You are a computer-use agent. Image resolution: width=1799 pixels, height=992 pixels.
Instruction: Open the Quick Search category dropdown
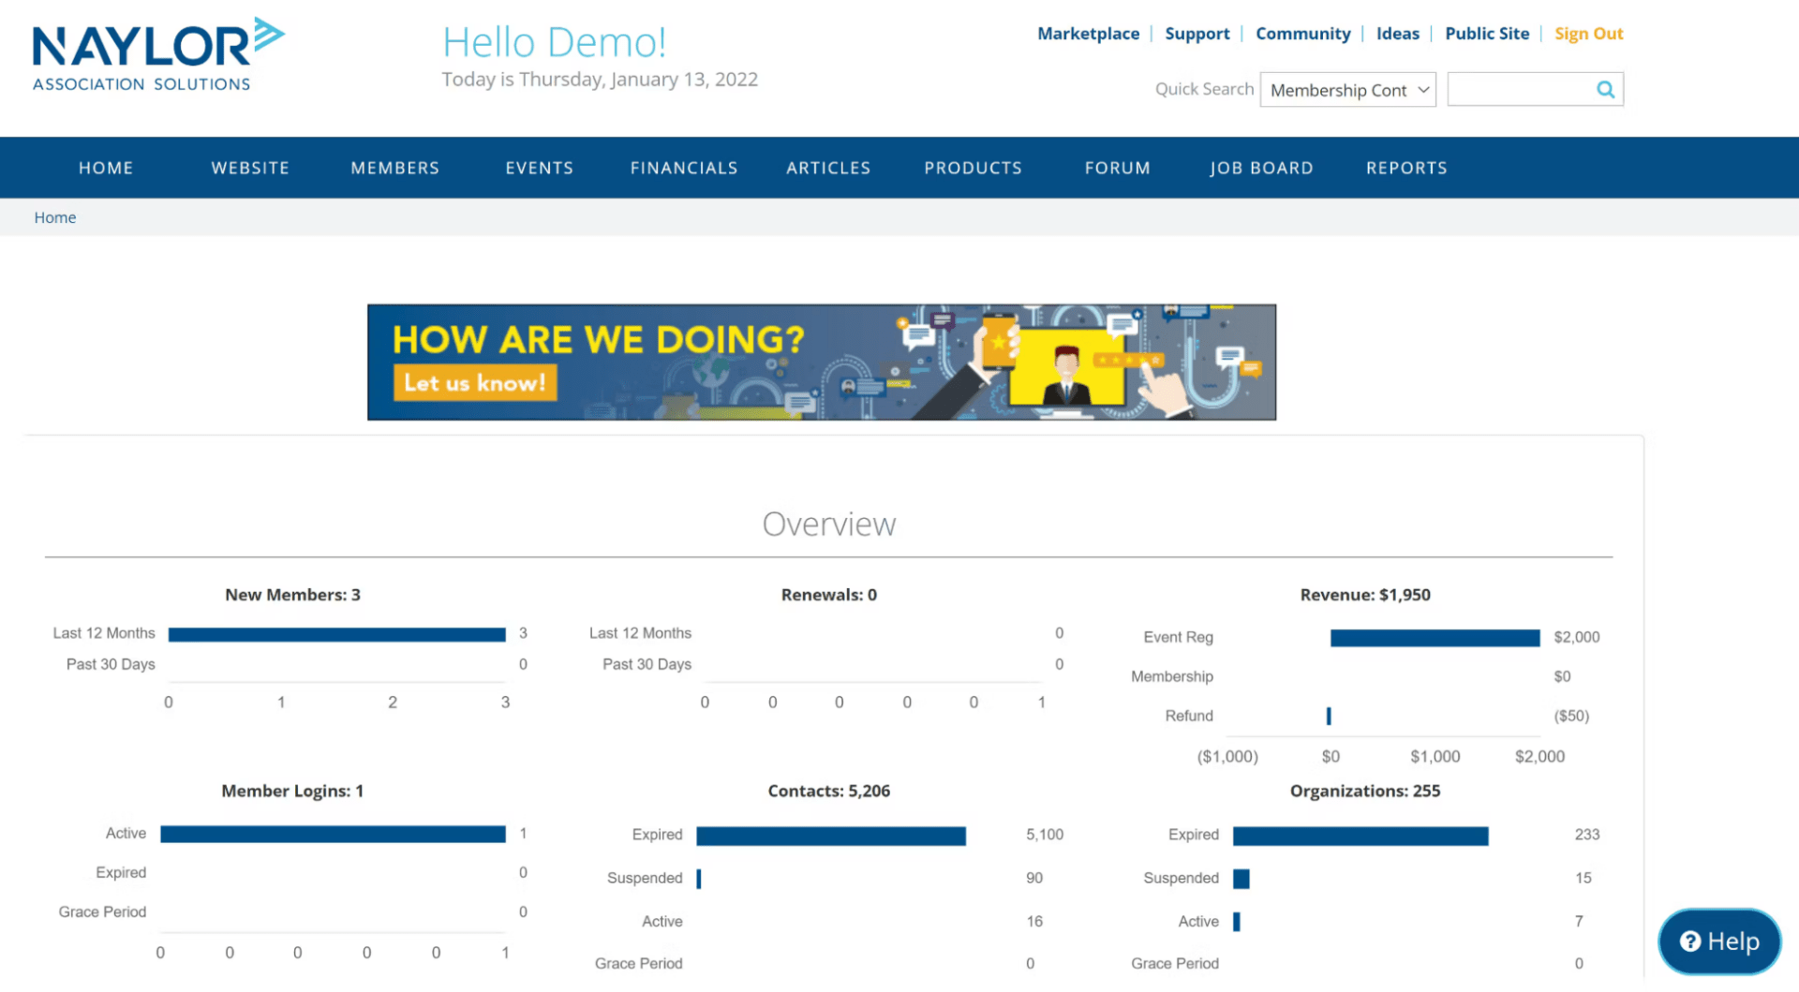tap(1347, 89)
